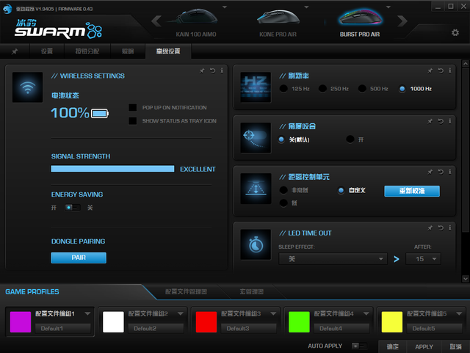Toggle the Auto Apply switch
Viewport: 470px width, 353px height.
pyautogui.click(x=359, y=346)
